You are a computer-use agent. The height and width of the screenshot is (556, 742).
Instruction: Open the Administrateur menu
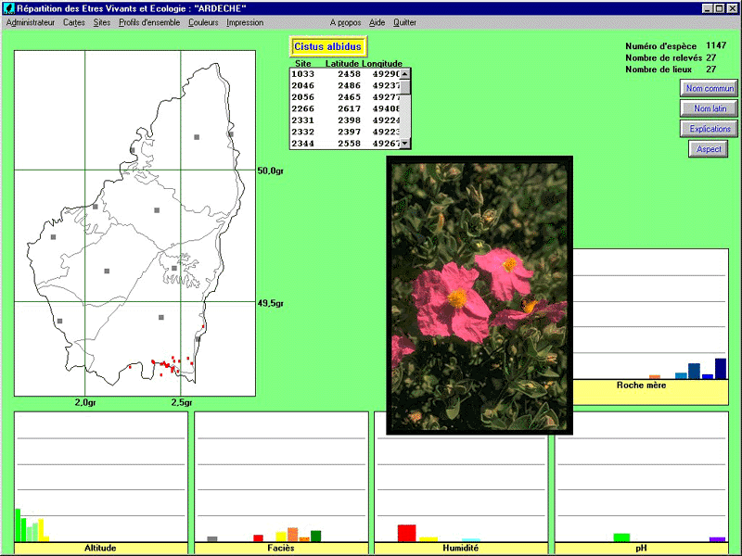click(x=31, y=22)
